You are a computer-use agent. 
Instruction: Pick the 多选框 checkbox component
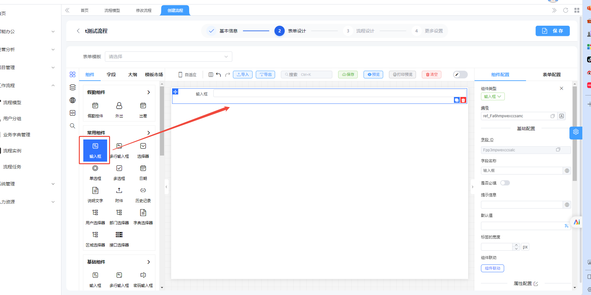coord(119,173)
